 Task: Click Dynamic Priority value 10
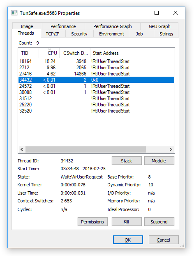point(151,185)
